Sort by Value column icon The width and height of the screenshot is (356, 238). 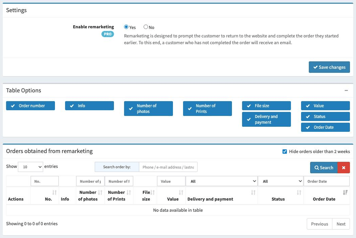(x=181, y=192)
